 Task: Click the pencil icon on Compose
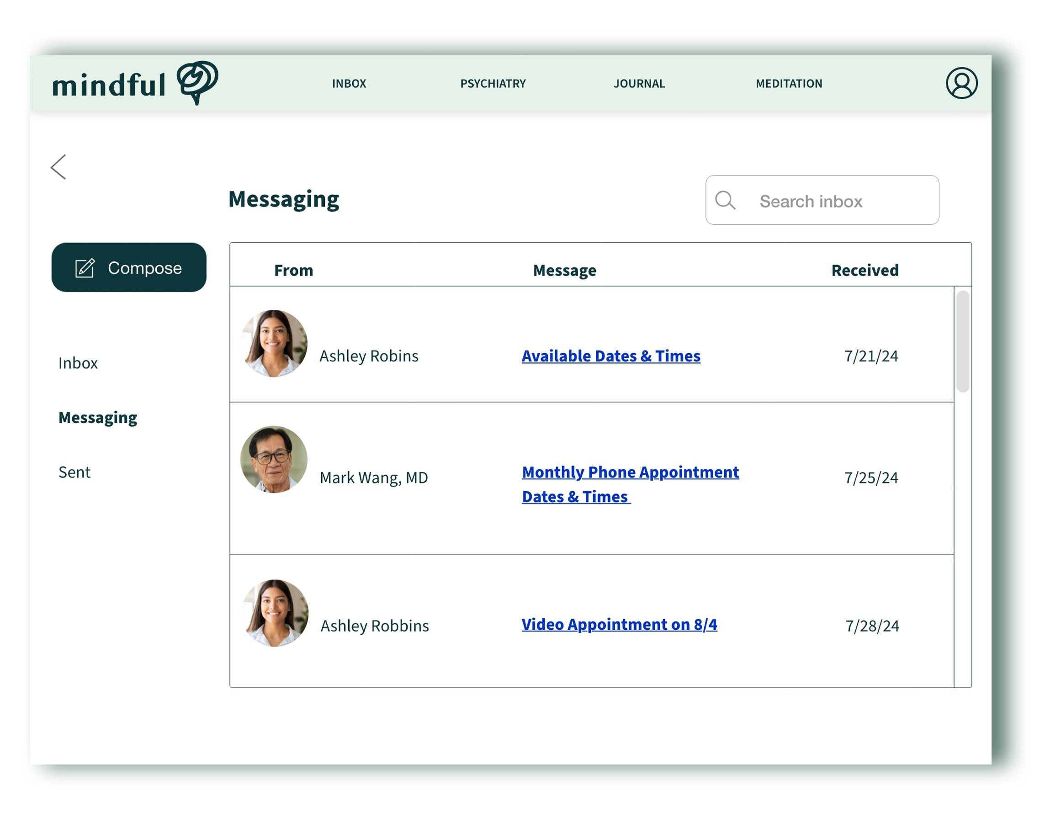point(85,268)
